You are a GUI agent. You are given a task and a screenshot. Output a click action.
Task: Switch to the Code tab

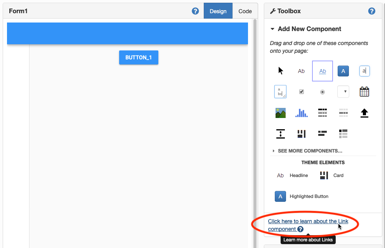click(245, 11)
